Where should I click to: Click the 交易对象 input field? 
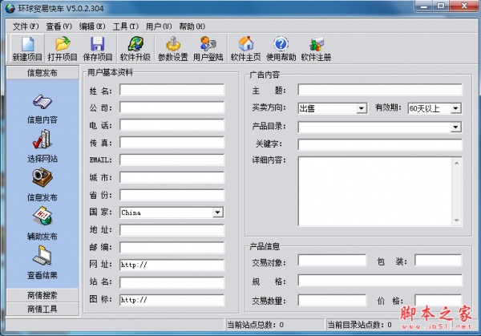pos(332,260)
